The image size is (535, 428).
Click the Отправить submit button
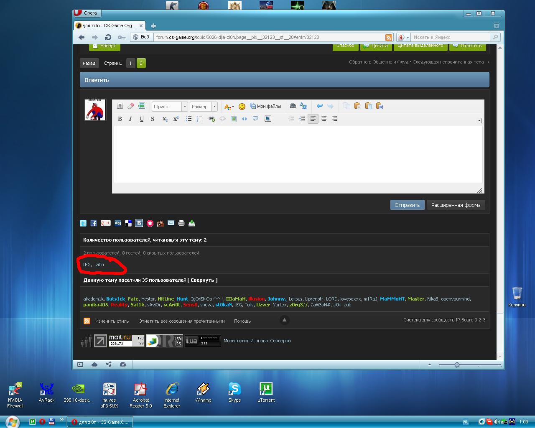pos(407,205)
